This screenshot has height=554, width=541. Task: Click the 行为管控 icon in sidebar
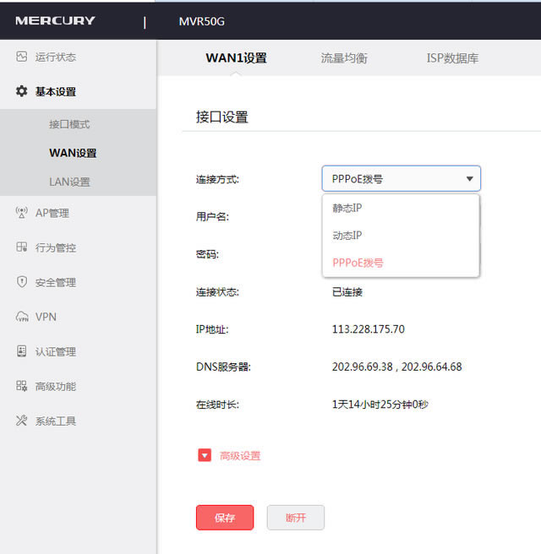tap(22, 247)
